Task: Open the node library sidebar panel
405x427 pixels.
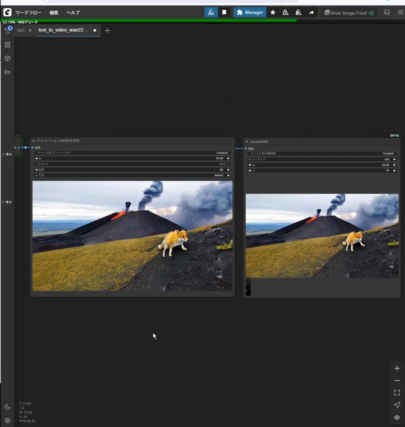Action: tap(7, 45)
